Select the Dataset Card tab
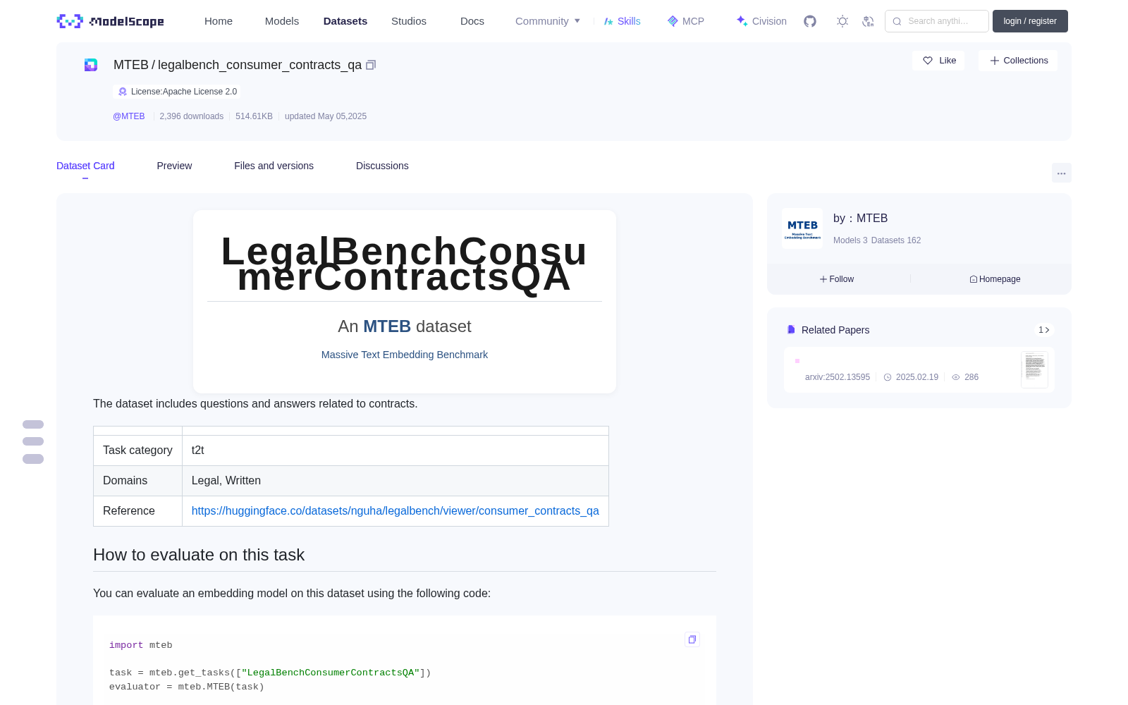1128x705 pixels. click(x=85, y=166)
